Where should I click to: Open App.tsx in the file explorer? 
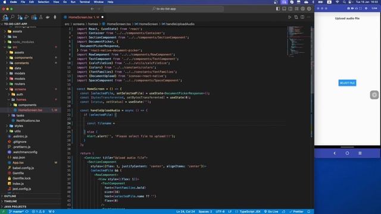[18, 162]
